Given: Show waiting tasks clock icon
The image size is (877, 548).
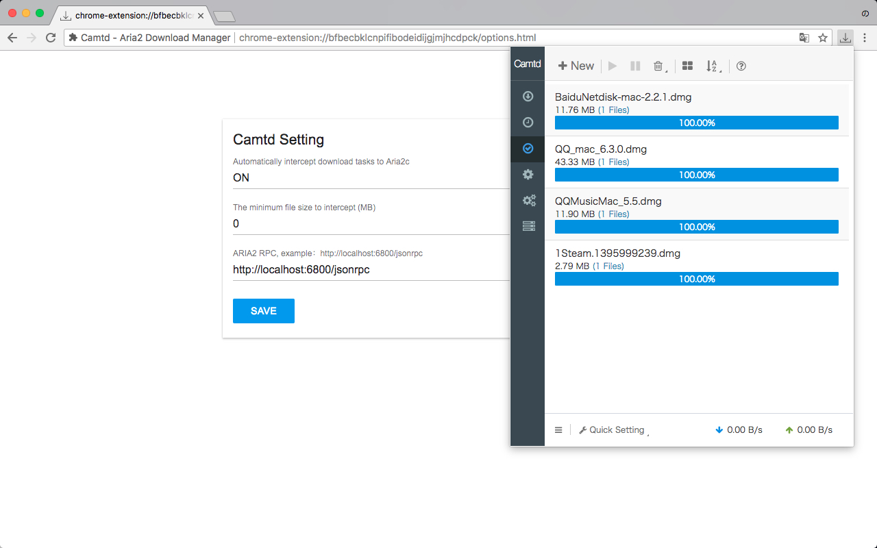Looking at the screenshot, I should tap(528, 123).
